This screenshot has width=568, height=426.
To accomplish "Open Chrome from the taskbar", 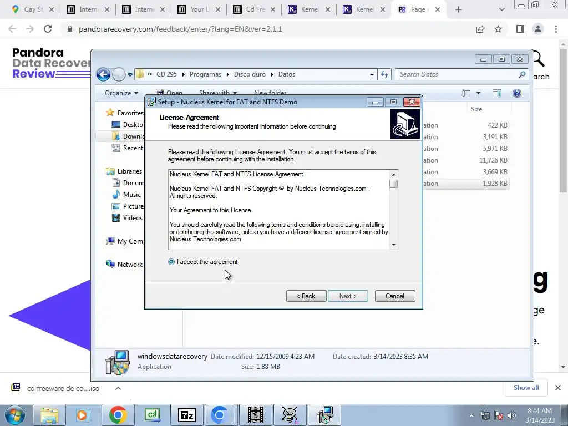I will (118, 415).
